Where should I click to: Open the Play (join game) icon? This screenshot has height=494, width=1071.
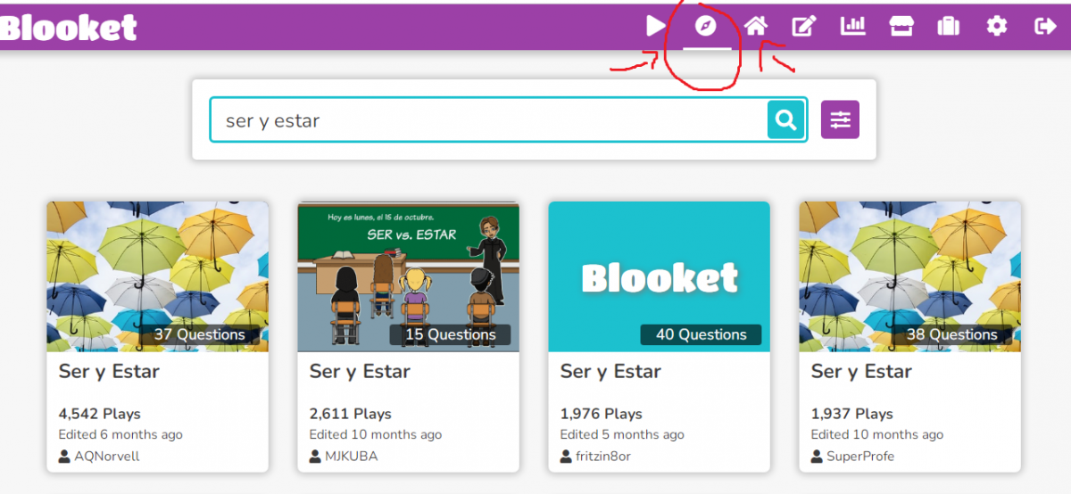tap(656, 26)
